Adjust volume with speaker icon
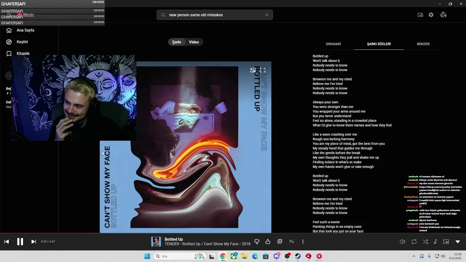Viewport: 466px width, 262px height. tap(402, 242)
